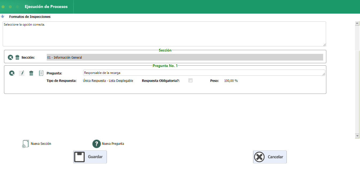Open the document icon for question 1

click(x=41, y=73)
